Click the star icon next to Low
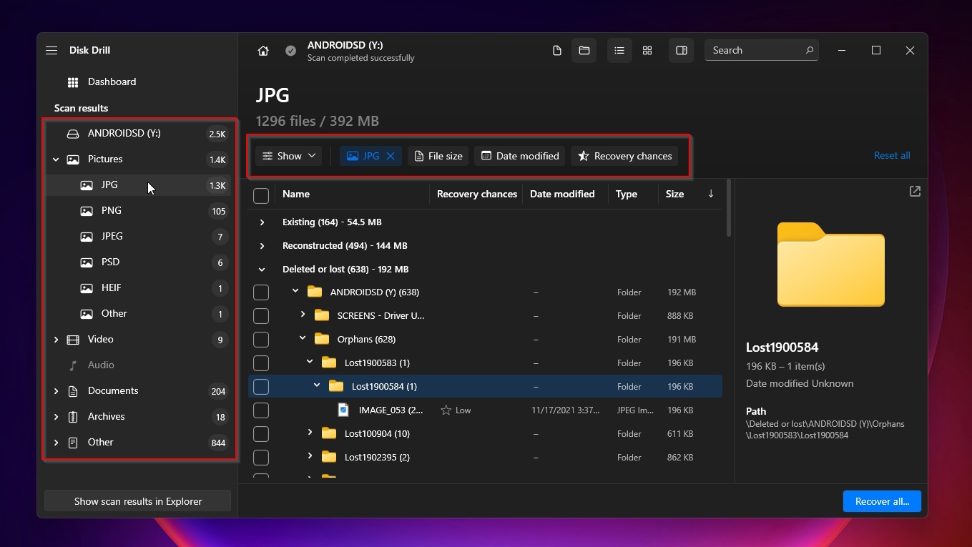 [446, 410]
